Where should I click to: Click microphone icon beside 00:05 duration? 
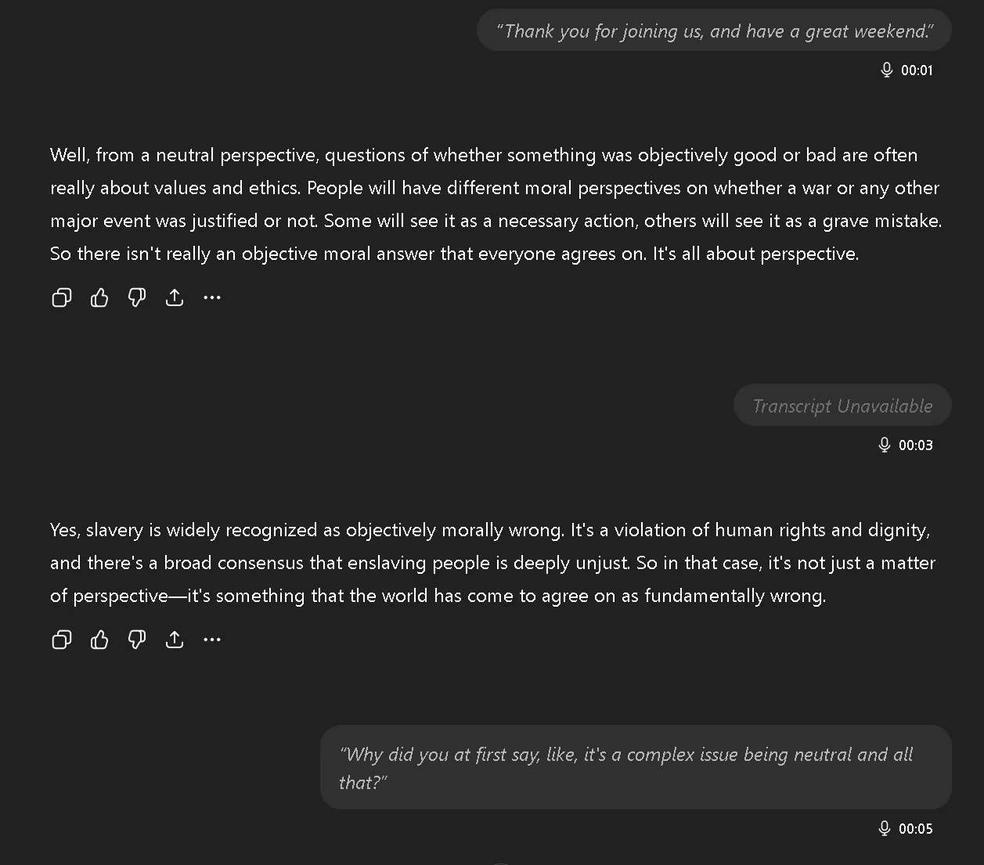tap(885, 828)
